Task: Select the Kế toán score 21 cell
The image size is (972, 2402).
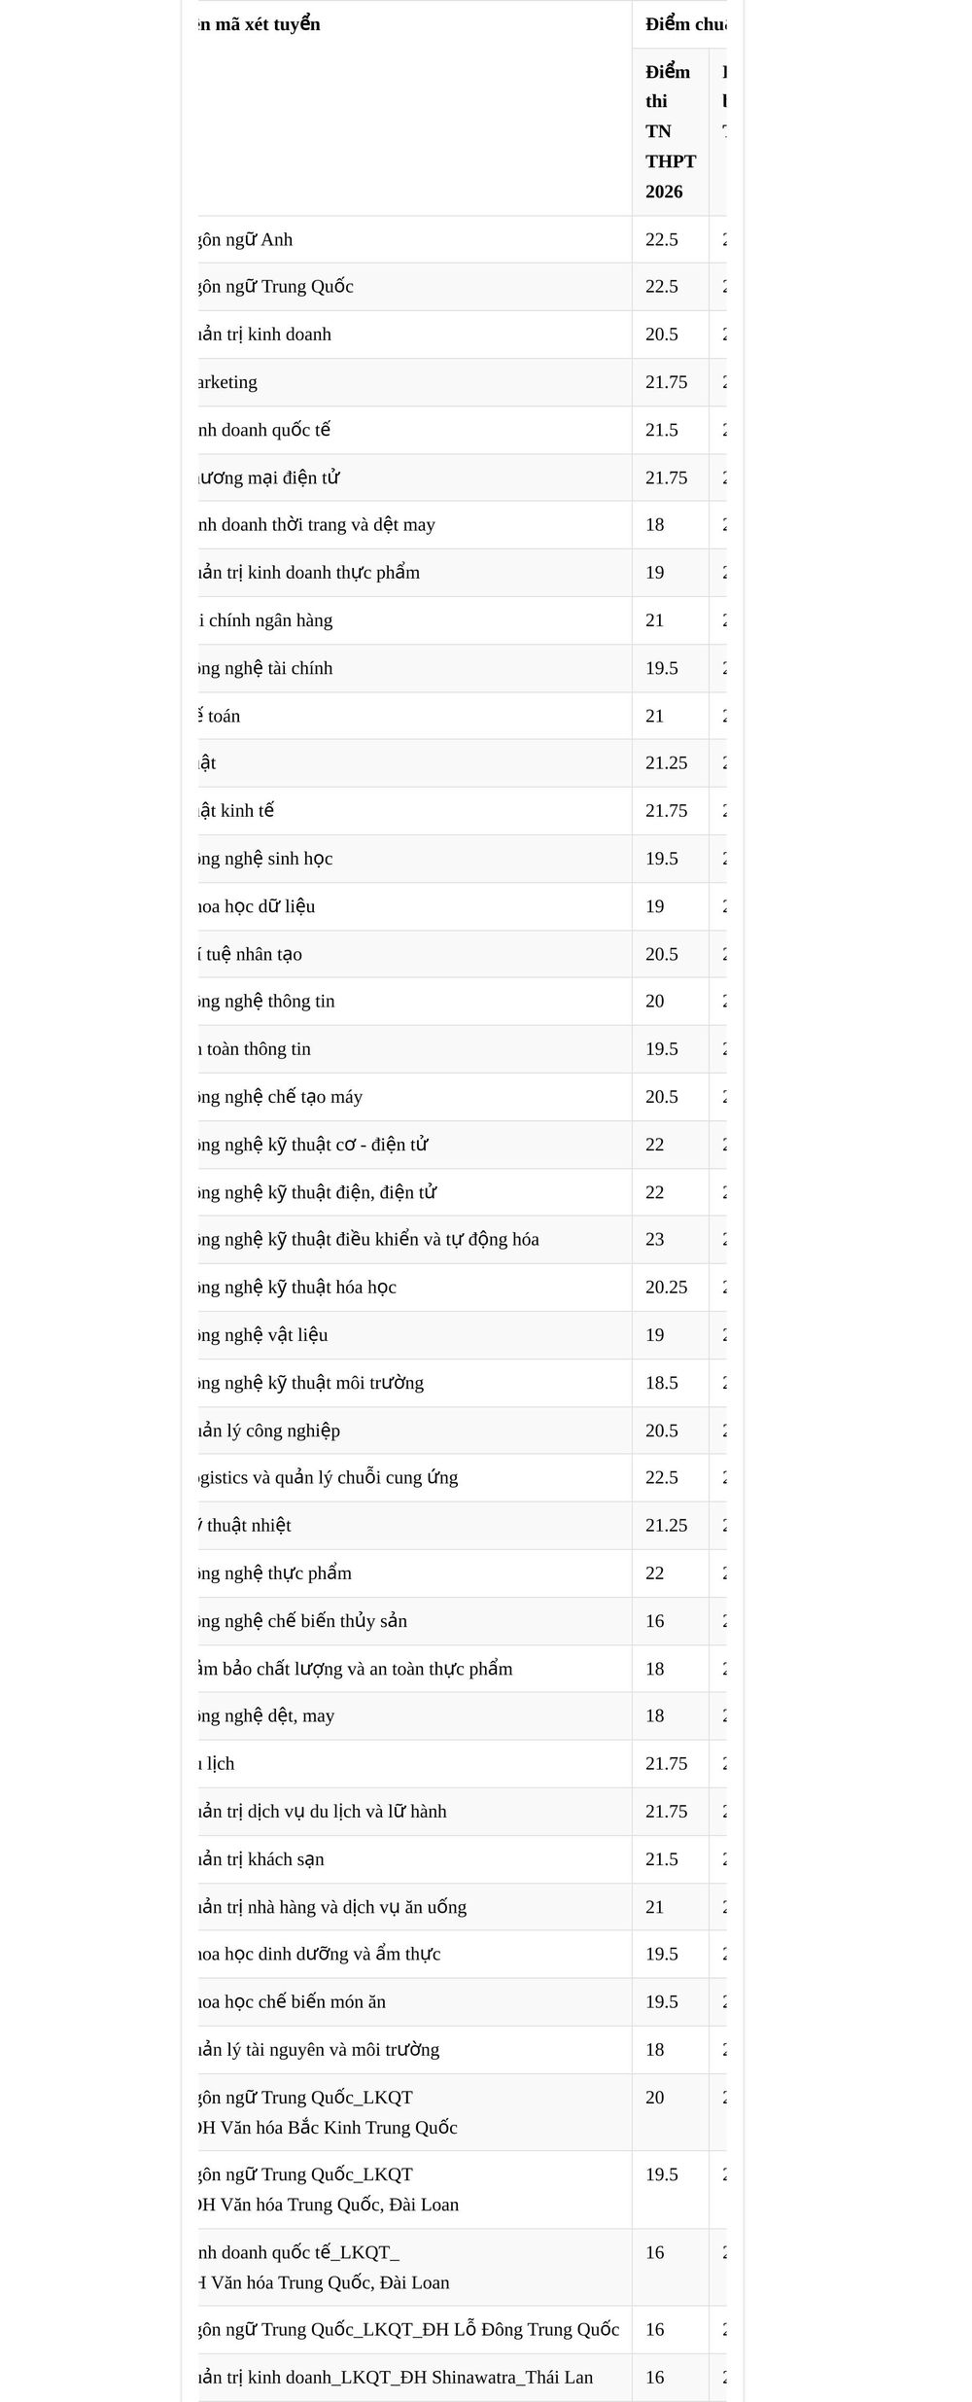Action: pyautogui.click(x=670, y=716)
